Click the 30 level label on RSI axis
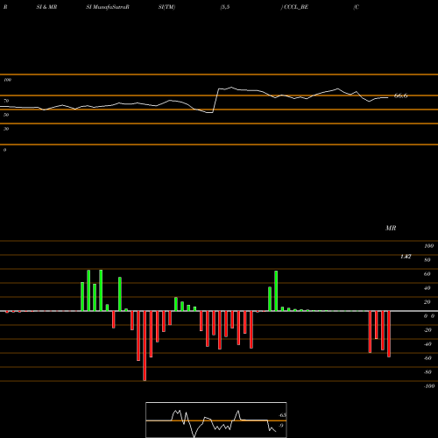This screenshot has width=438, height=438. (6, 129)
